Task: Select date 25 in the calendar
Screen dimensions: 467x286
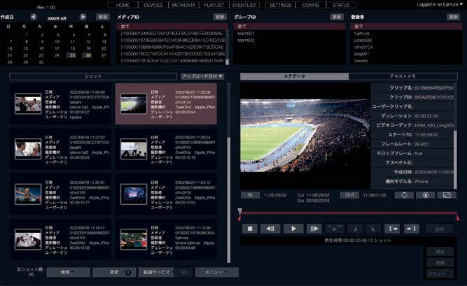Action: click(x=71, y=55)
